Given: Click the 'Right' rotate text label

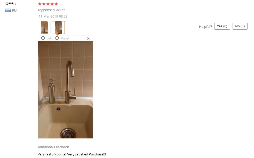Looking at the screenshot, I should point(65,38).
